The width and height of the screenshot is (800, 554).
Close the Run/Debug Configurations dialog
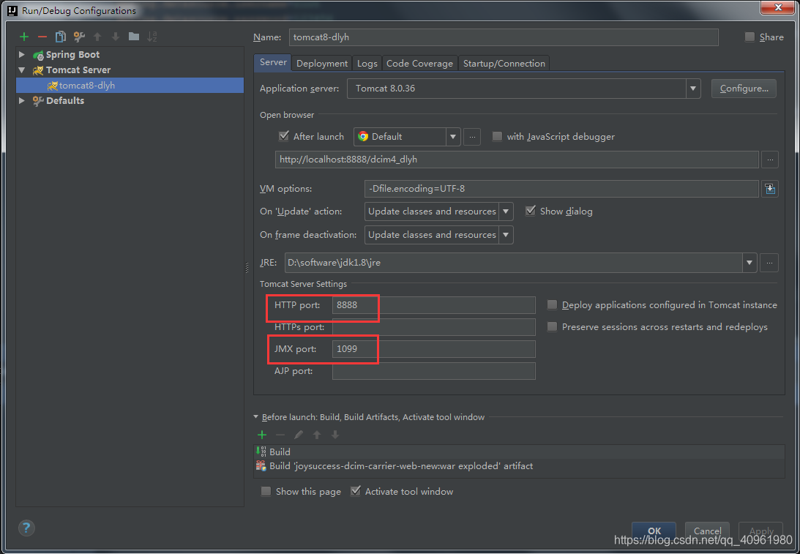(x=778, y=7)
